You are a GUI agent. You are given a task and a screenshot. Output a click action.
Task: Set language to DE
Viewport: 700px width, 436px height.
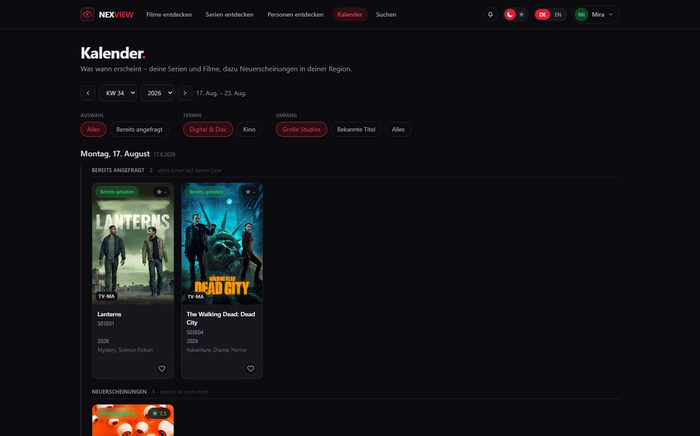542,14
